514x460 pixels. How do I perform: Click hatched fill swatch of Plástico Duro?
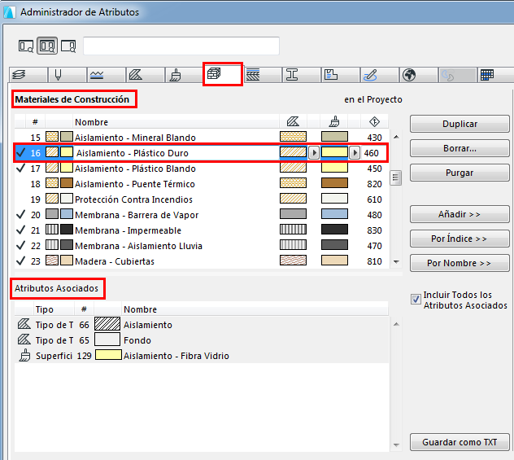pyautogui.click(x=293, y=152)
